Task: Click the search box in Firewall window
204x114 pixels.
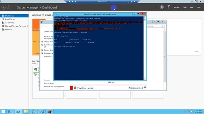Action: pos(156,26)
